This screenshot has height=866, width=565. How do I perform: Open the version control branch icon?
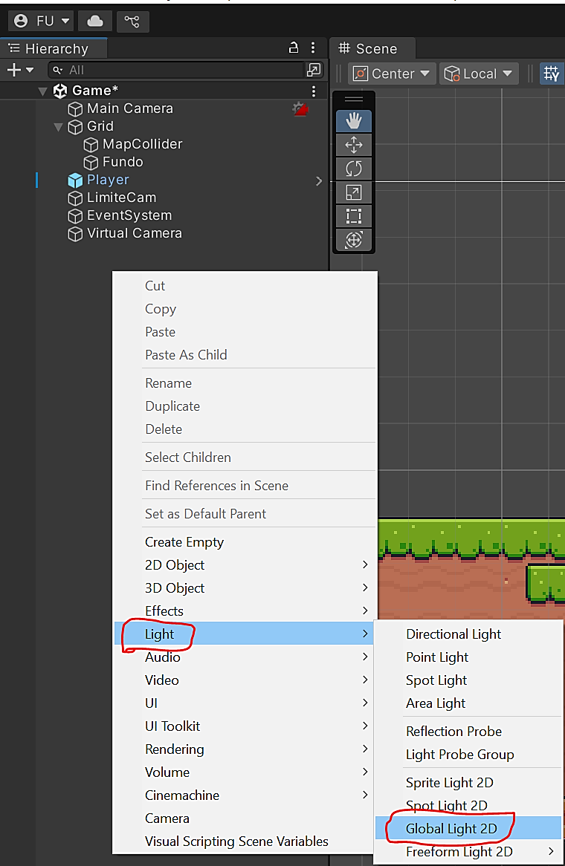point(132,21)
